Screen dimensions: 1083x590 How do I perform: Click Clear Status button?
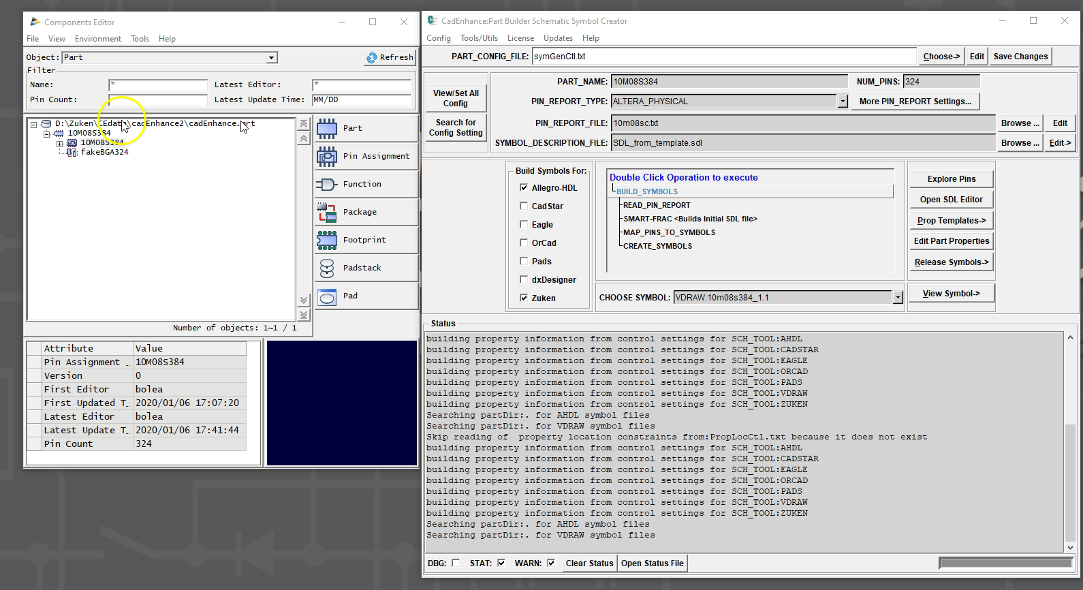tap(589, 563)
